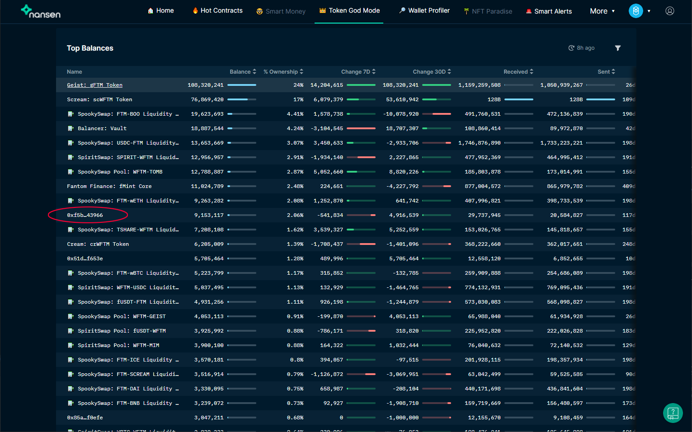692x432 pixels.
Task: Open the filter icon in Top Balances
Action: pos(618,48)
